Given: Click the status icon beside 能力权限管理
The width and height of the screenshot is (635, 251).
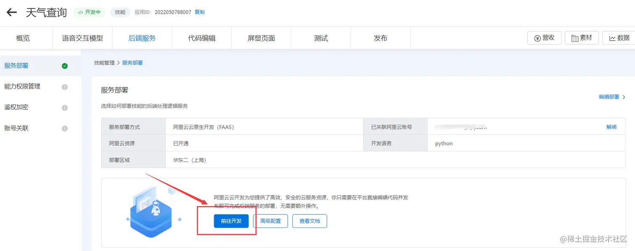Looking at the screenshot, I should pyautogui.click(x=65, y=86).
